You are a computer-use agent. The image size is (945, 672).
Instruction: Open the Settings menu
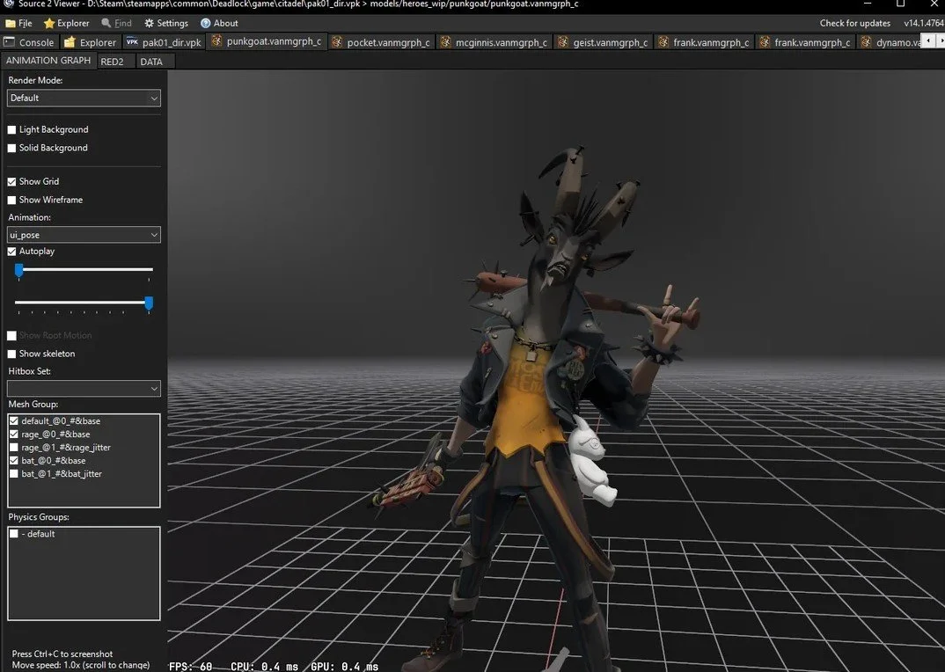click(165, 24)
